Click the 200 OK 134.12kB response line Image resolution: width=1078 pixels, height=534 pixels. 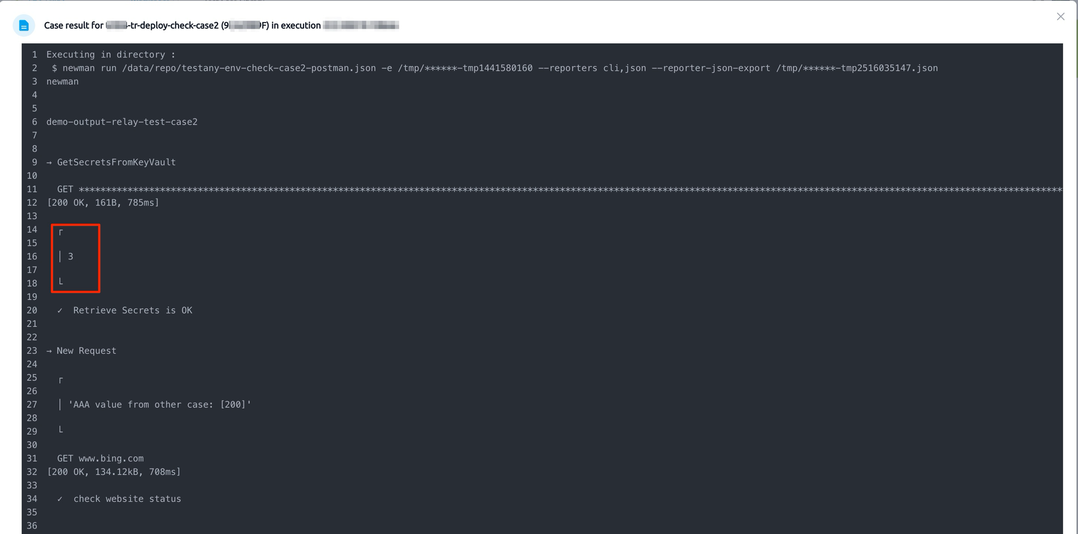(114, 472)
